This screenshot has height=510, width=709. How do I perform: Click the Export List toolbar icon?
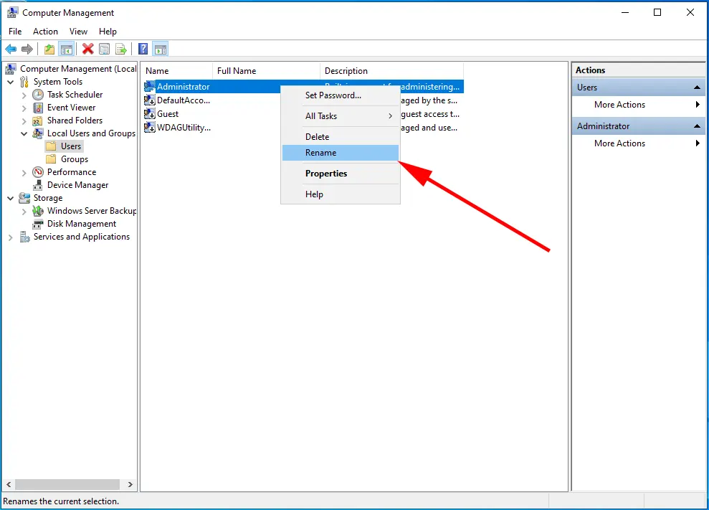[120, 49]
